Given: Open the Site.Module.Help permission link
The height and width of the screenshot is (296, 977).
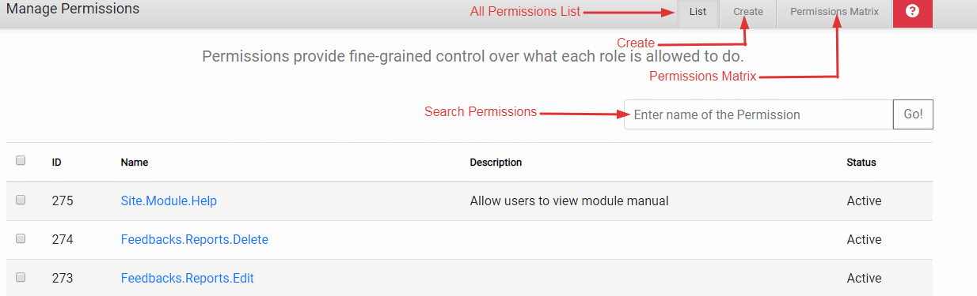Looking at the screenshot, I should click(169, 201).
